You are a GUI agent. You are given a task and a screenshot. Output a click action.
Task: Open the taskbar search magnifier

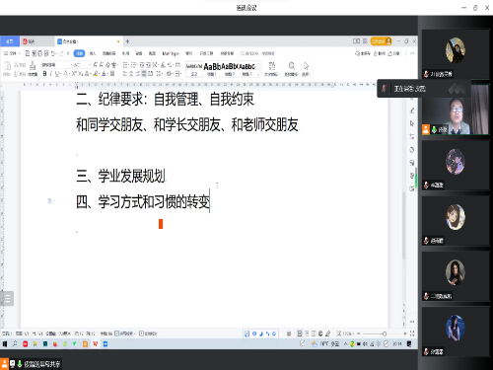[15, 344]
